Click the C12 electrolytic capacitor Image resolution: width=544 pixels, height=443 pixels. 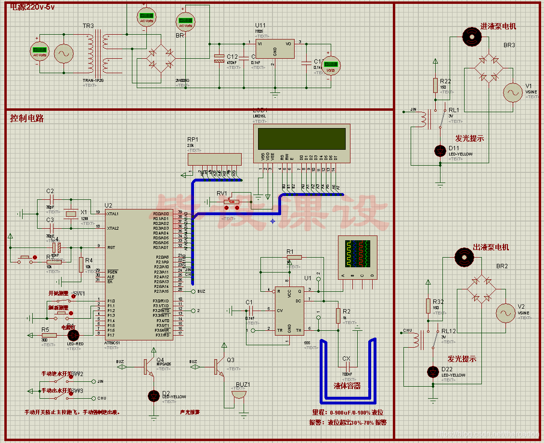[219, 58]
